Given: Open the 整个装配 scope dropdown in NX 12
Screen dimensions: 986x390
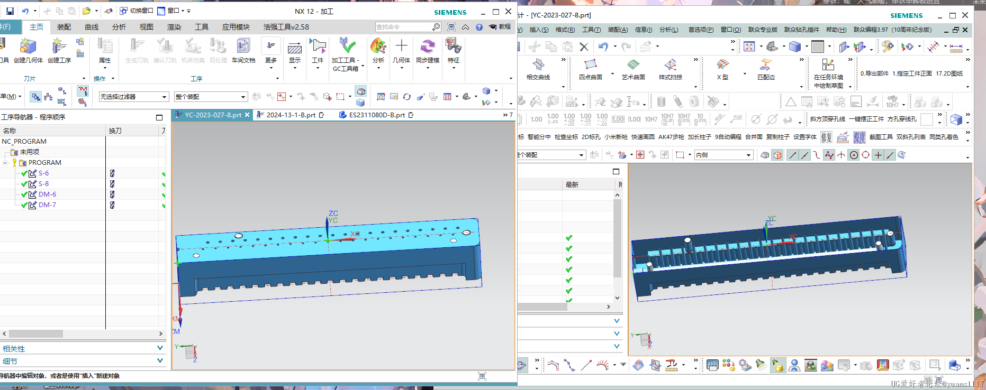Looking at the screenshot, I should pos(211,97).
